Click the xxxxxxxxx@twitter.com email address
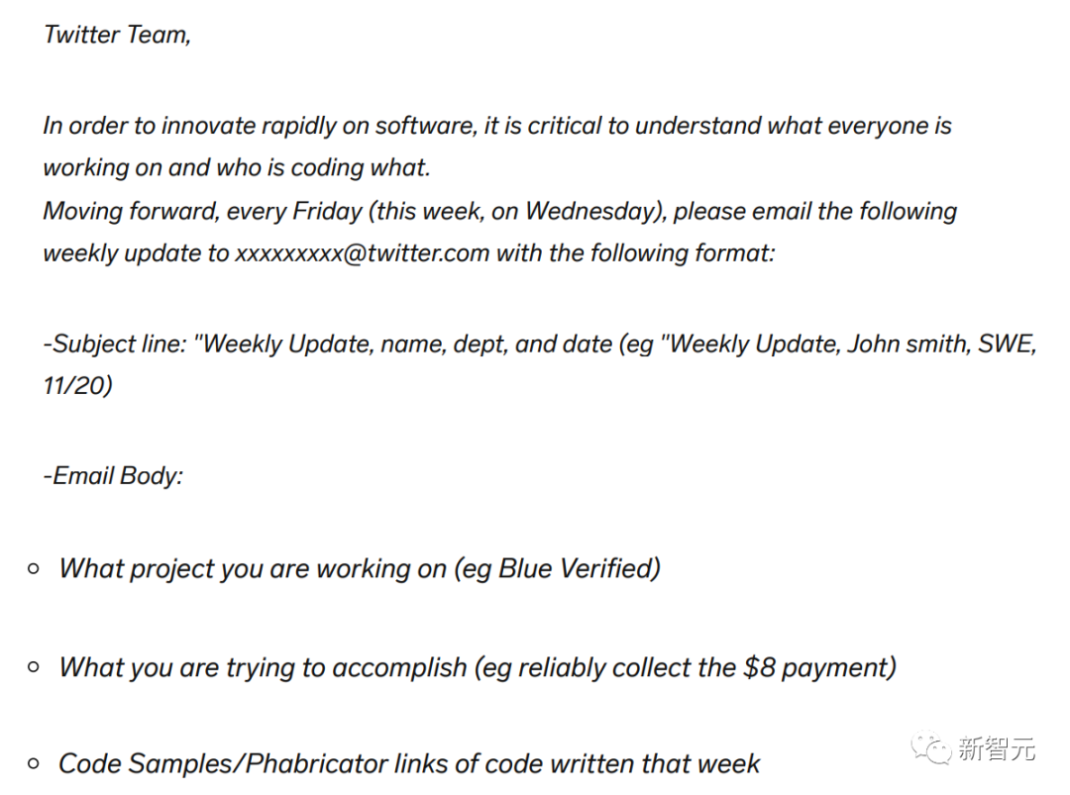This screenshot has width=1070, height=795. tap(363, 252)
